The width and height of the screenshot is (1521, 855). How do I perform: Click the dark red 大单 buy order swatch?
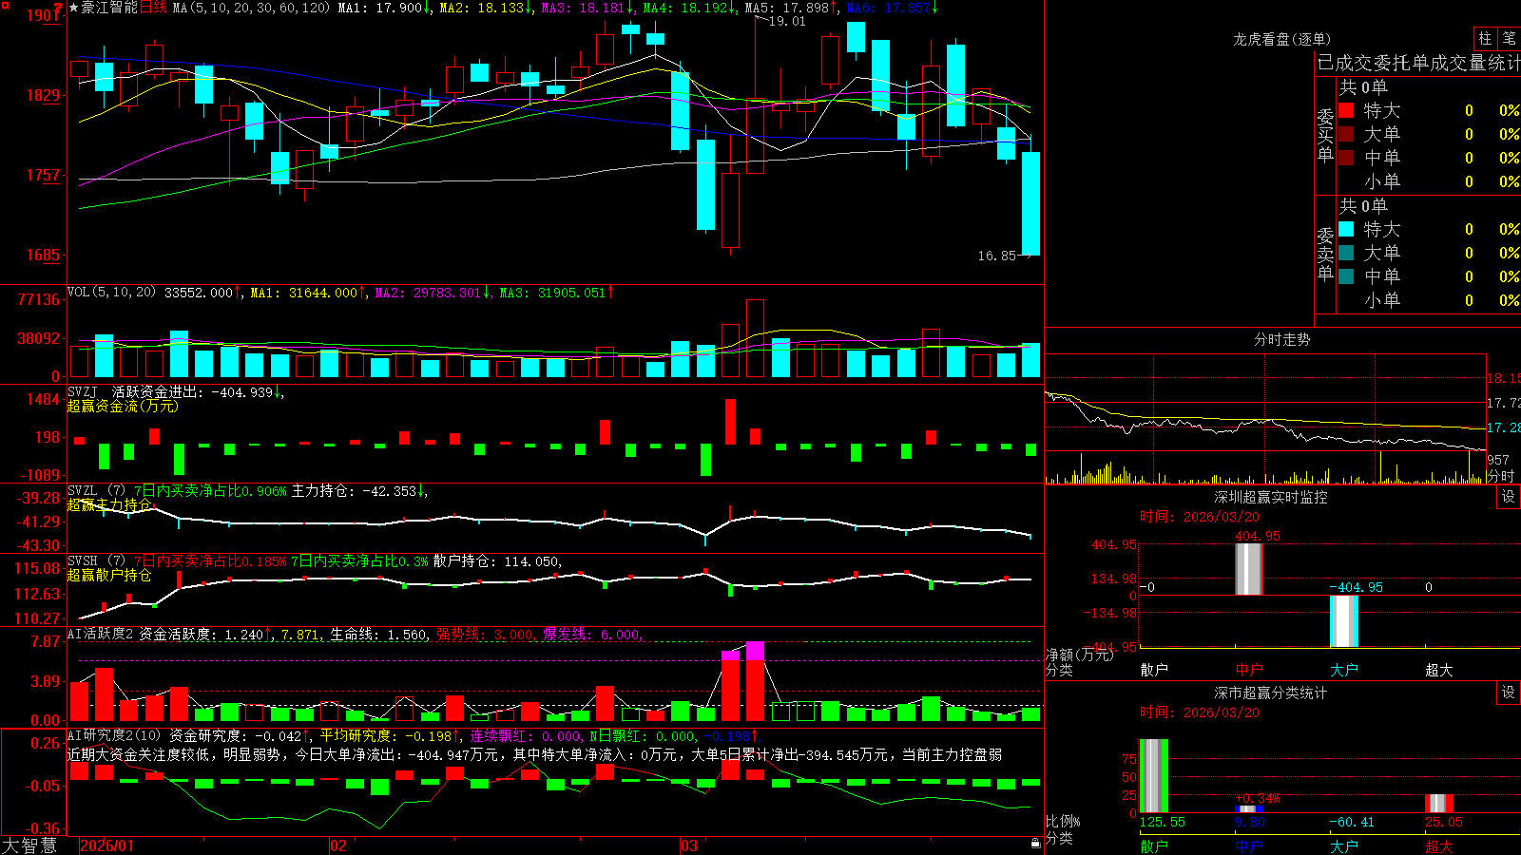[1346, 134]
